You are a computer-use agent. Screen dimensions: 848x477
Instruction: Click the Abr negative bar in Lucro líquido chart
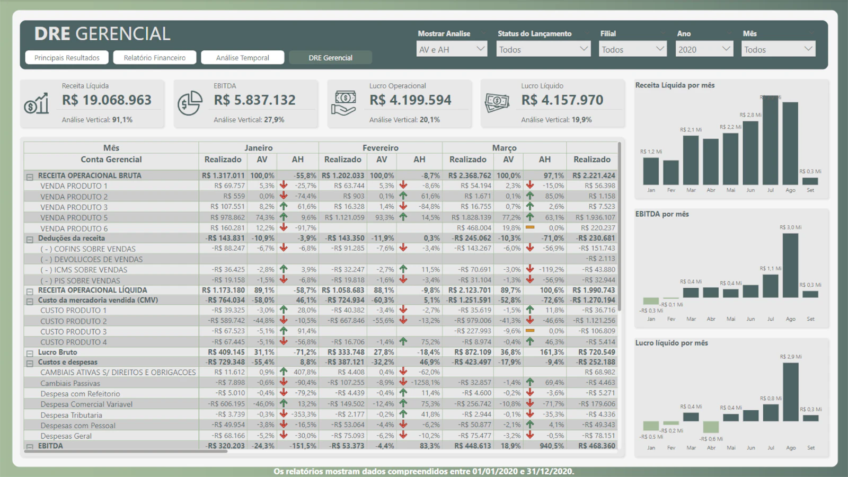tap(711, 427)
